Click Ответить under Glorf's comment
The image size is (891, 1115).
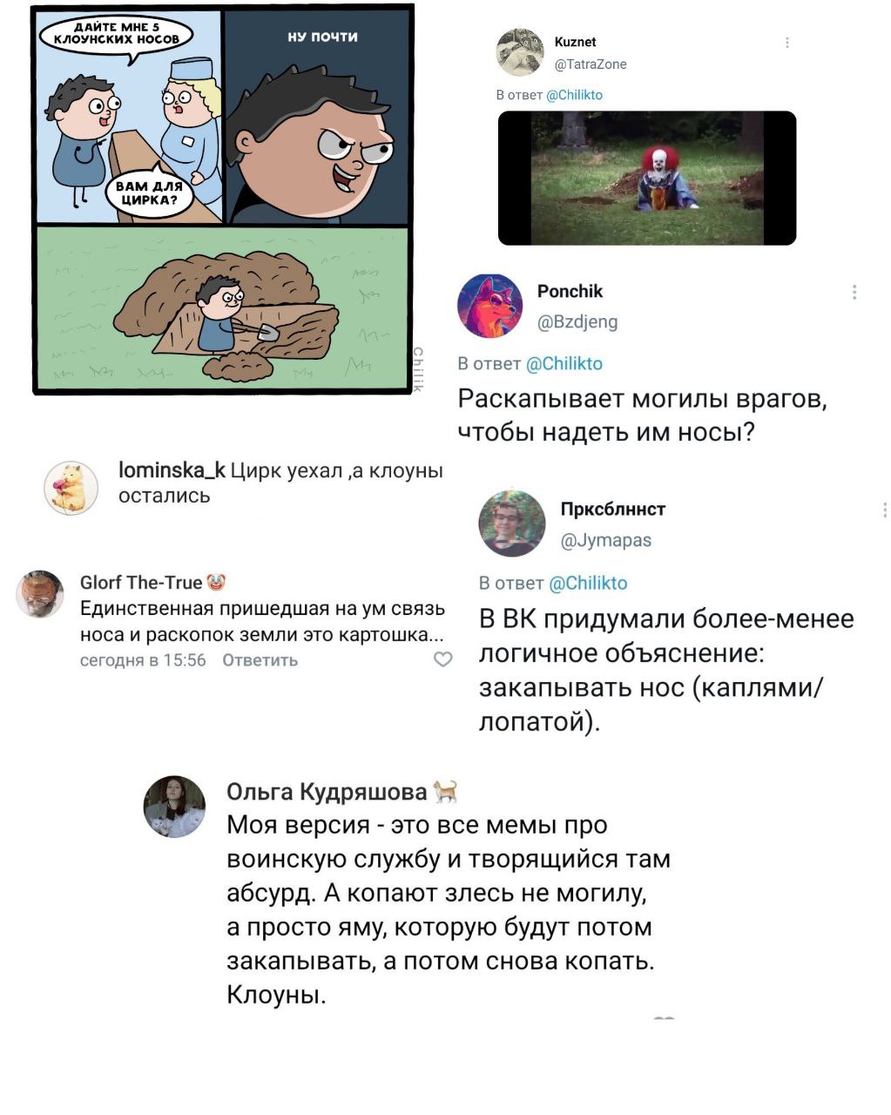pyautogui.click(x=260, y=660)
